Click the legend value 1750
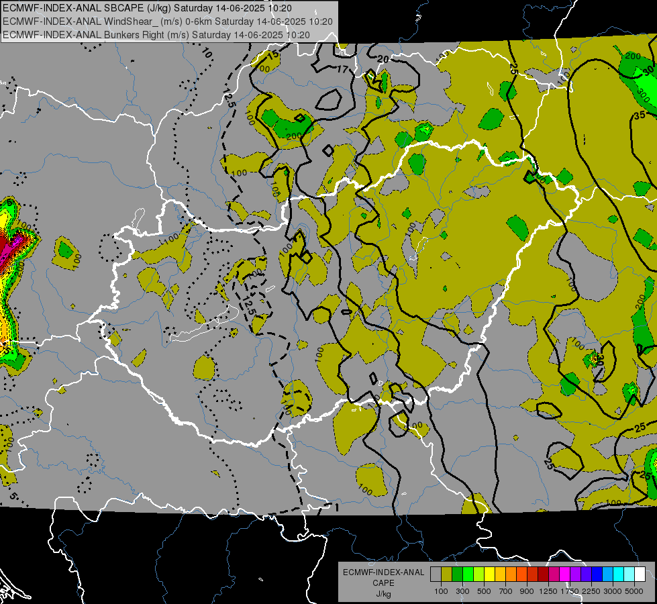The width and height of the screenshot is (657, 604). 570,591
